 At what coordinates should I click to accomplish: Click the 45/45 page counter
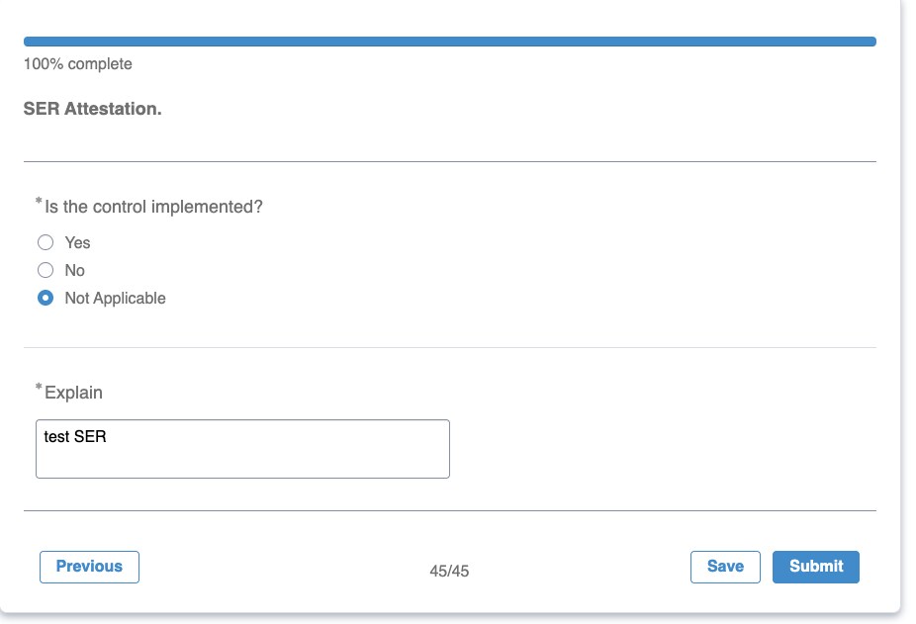click(449, 571)
